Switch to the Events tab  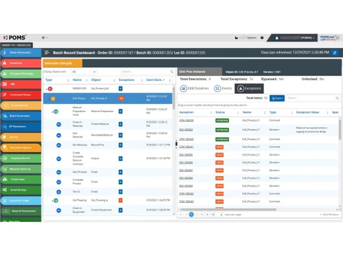pyautogui.click(x=223, y=88)
